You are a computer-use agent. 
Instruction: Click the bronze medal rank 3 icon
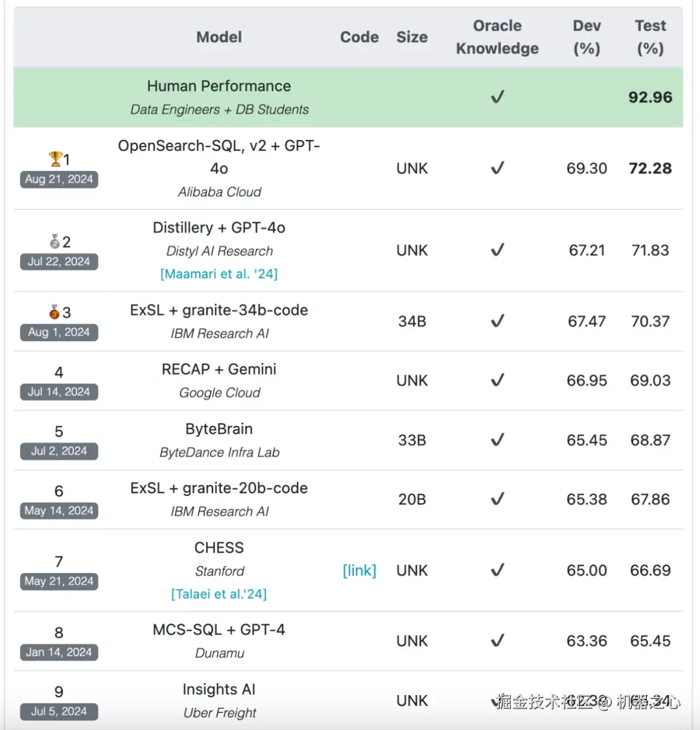click(x=54, y=312)
